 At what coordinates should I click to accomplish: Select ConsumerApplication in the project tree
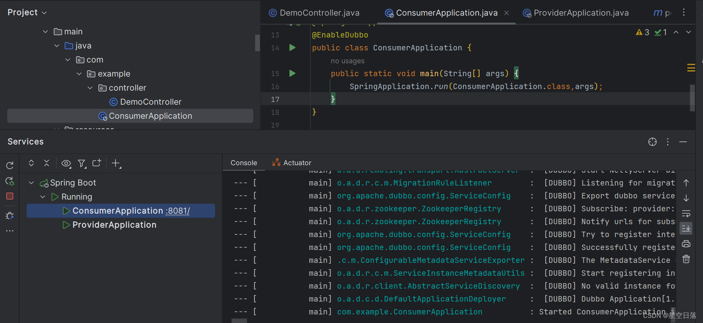(x=130, y=116)
